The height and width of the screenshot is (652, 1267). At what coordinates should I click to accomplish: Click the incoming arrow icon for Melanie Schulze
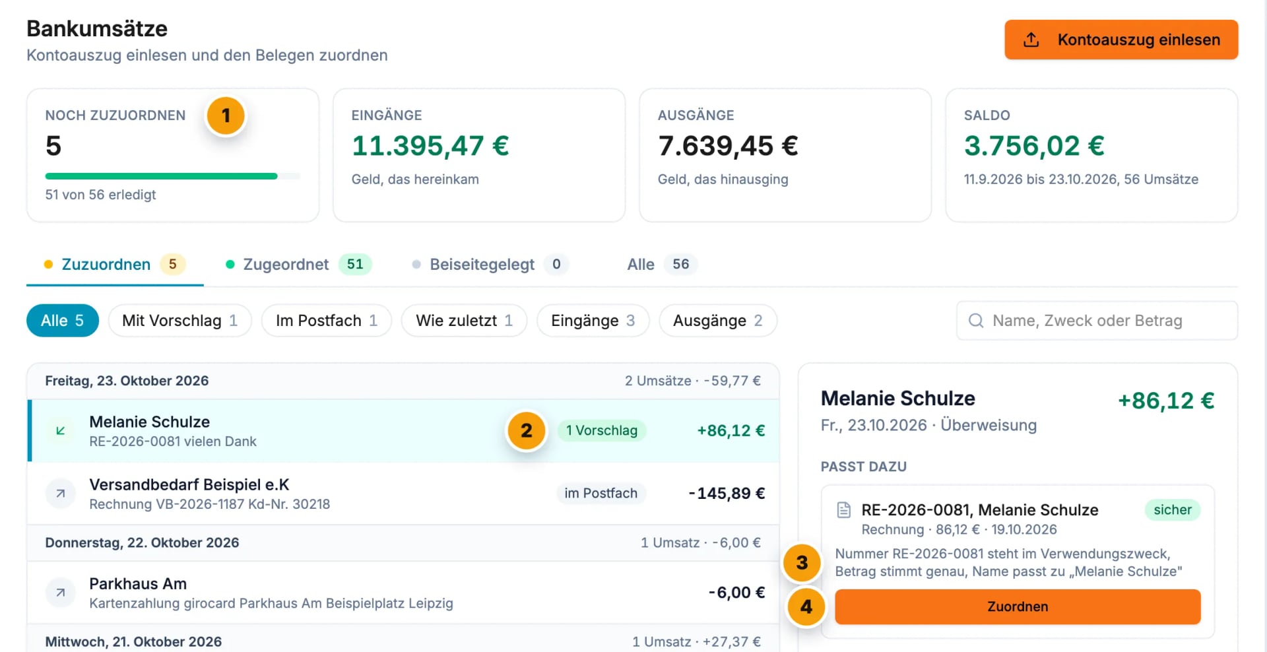(60, 430)
